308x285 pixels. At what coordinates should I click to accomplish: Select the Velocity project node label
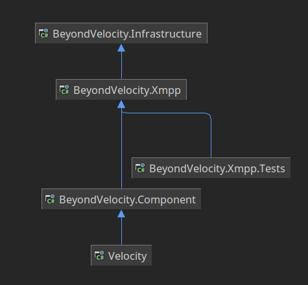[x=128, y=256]
